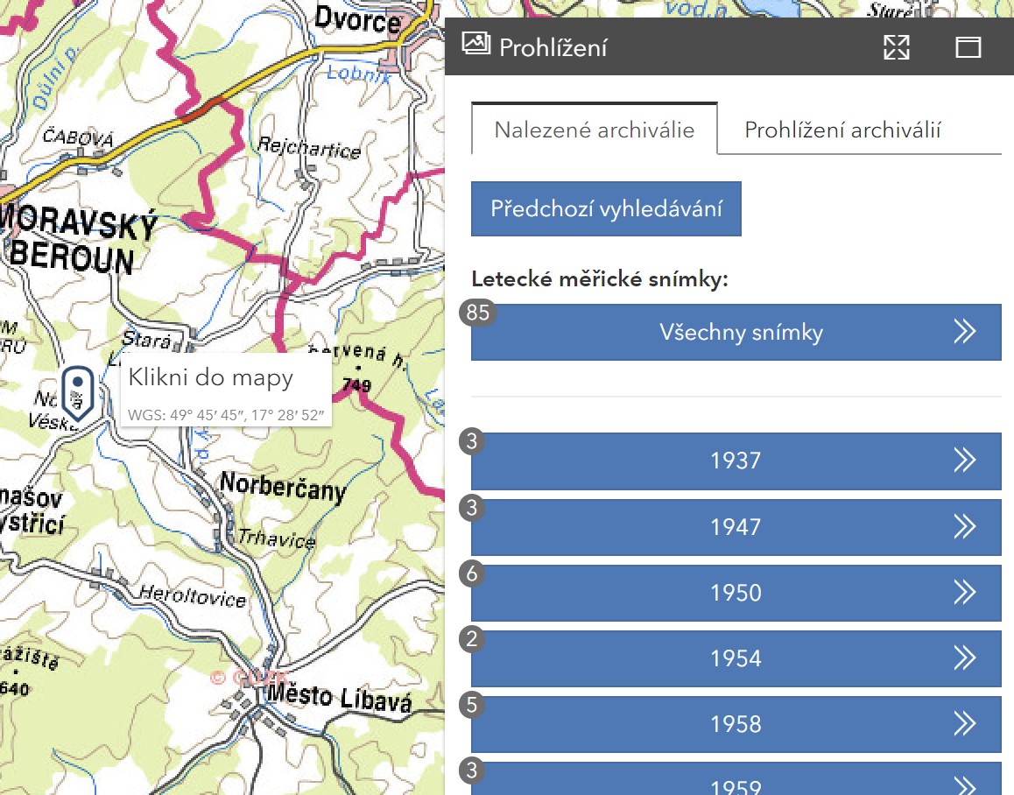Click the count badge 6 beside 1950
The width and height of the screenshot is (1014, 795).
pos(473,573)
